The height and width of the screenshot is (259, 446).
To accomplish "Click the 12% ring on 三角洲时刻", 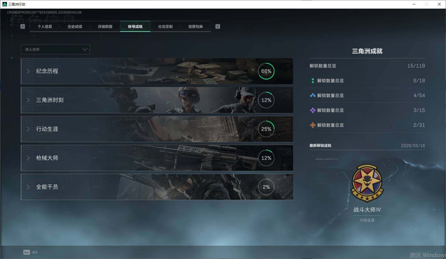I will coord(266,100).
